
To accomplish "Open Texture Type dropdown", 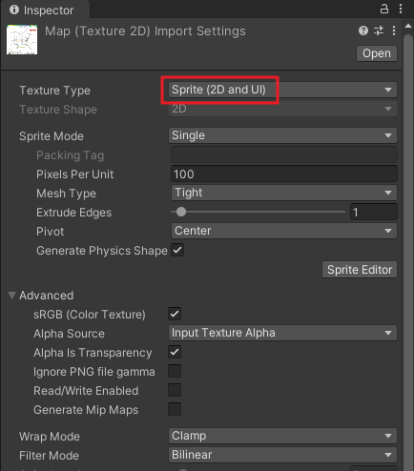I will [282, 90].
